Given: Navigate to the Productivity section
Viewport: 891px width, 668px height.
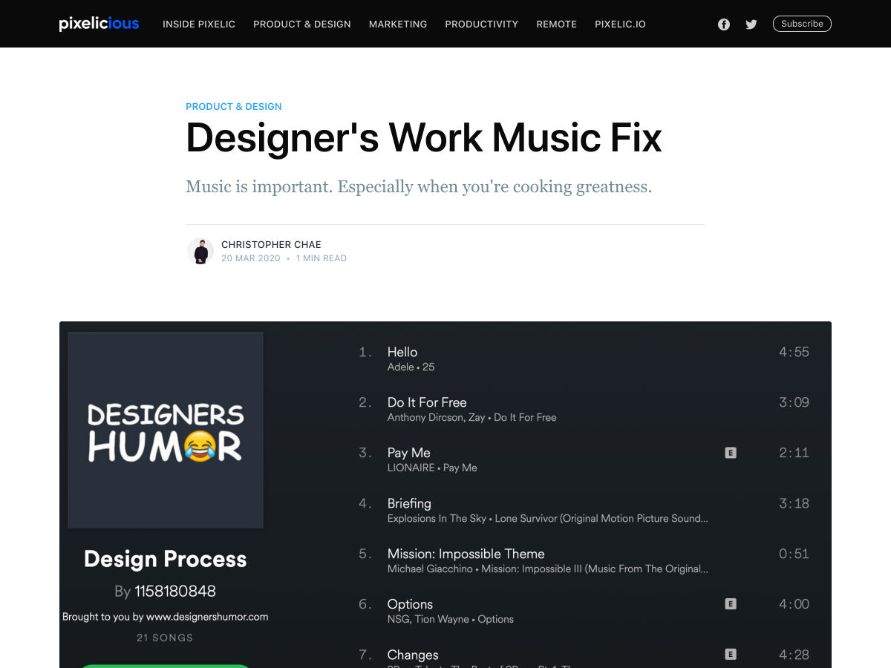Looking at the screenshot, I should point(482,24).
